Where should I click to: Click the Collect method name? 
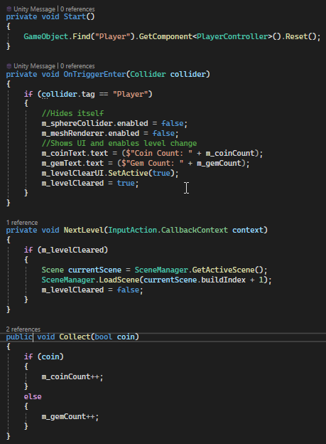click(x=75, y=337)
